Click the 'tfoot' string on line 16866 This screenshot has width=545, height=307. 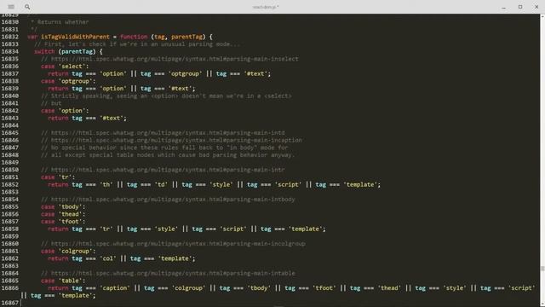coord(324,288)
